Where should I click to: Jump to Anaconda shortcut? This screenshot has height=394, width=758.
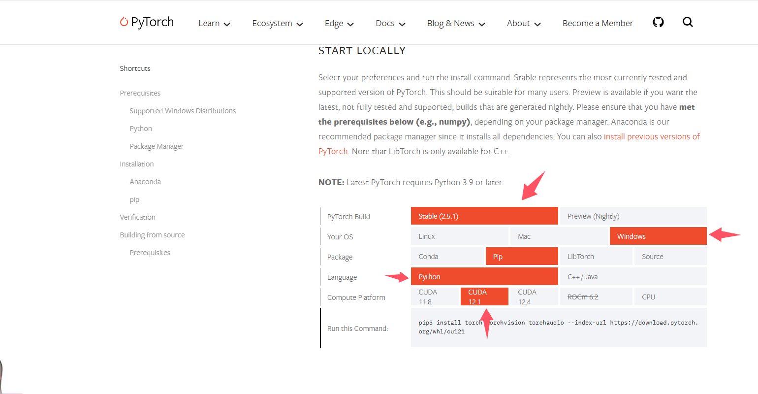pyautogui.click(x=145, y=182)
